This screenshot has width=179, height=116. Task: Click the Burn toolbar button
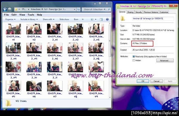click(x=76, y=19)
